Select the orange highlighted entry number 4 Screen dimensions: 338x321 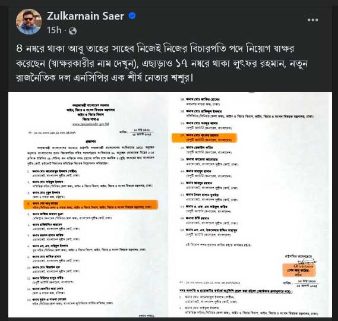click(91, 204)
